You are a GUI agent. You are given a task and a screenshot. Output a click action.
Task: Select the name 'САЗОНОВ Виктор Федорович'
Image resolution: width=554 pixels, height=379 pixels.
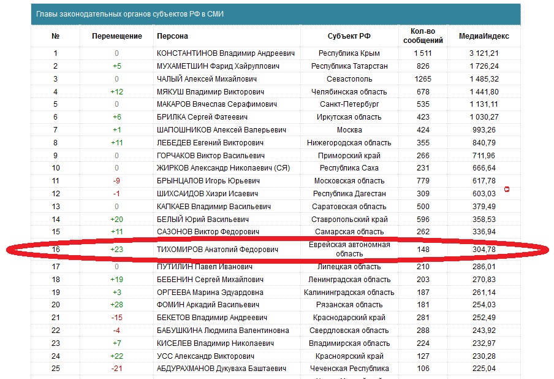click(208, 232)
